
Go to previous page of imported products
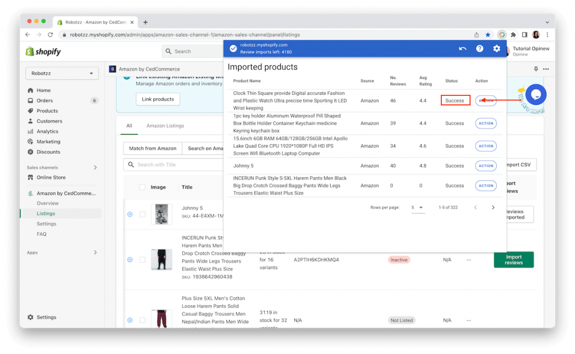coord(476,208)
